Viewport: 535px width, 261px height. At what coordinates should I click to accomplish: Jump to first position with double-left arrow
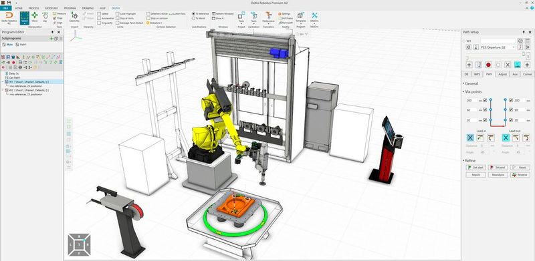click(x=469, y=47)
